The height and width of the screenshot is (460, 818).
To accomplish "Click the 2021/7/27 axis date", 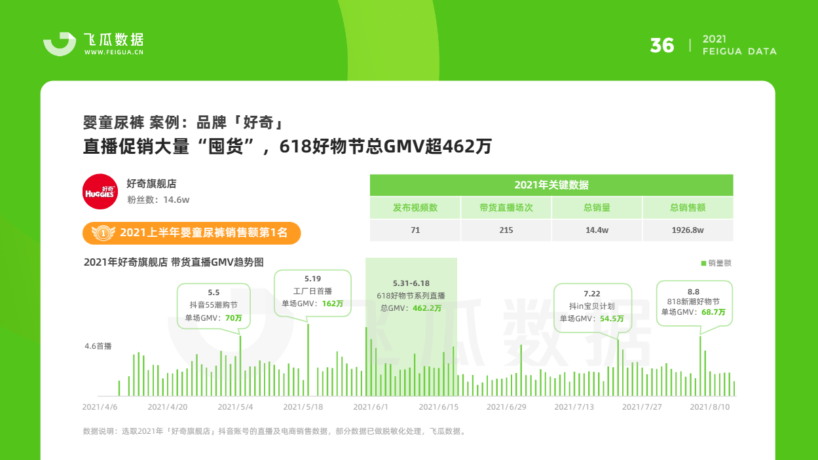I will tap(642, 406).
